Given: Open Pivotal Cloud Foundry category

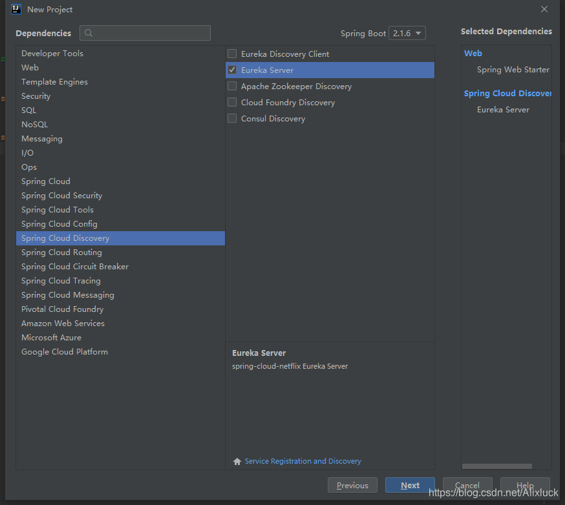Looking at the screenshot, I should tap(120, 309).
